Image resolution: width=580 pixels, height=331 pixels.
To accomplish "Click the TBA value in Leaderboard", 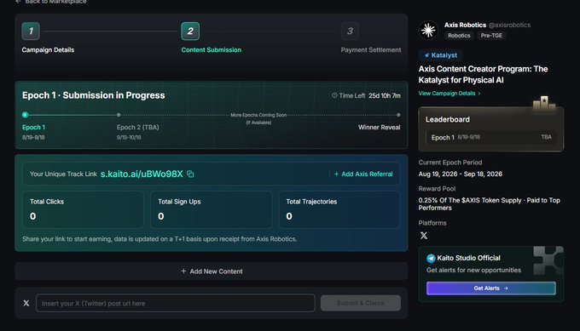I will (x=547, y=137).
